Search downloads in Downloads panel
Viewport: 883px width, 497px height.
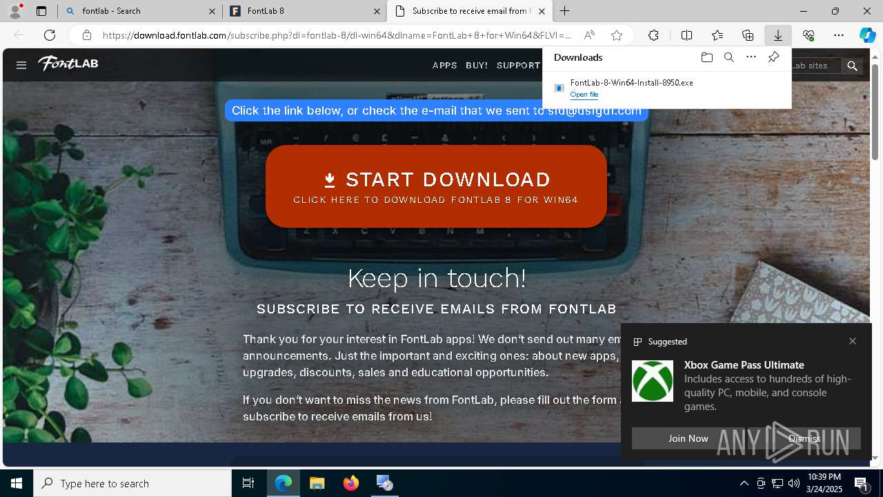point(728,57)
